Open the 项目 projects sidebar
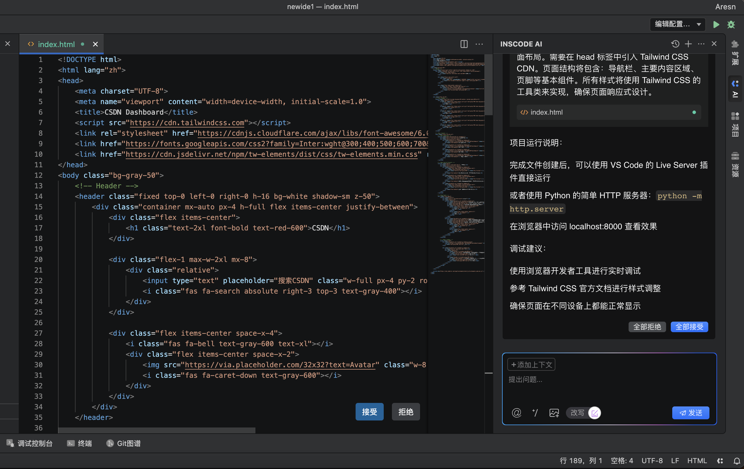This screenshot has height=469, width=744. click(x=735, y=124)
